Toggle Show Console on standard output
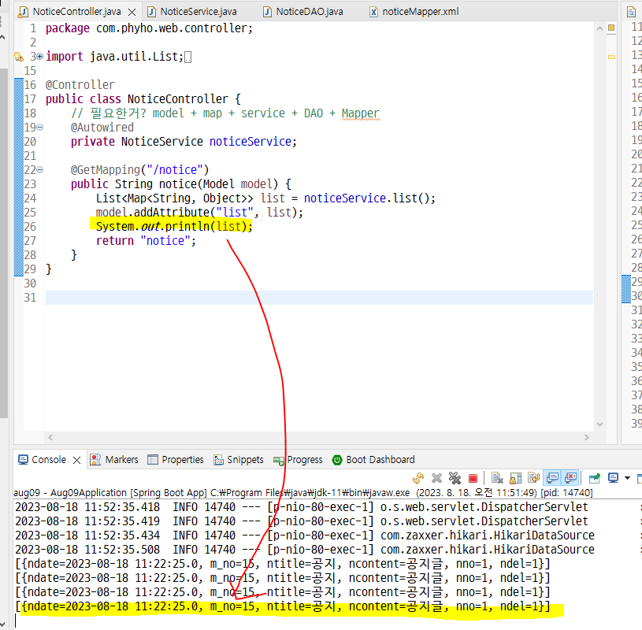This screenshot has height=630, width=642. pos(552,478)
